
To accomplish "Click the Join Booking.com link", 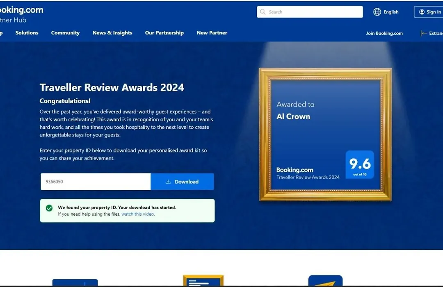I will 384,33.
